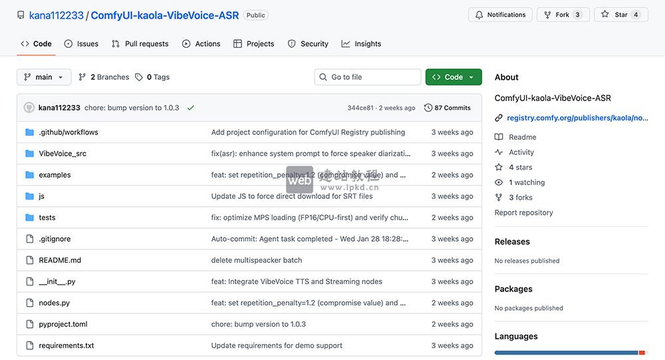The width and height of the screenshot is (665, 360).
Task: Open the tests folder name
Action: [x=47, y=218]
